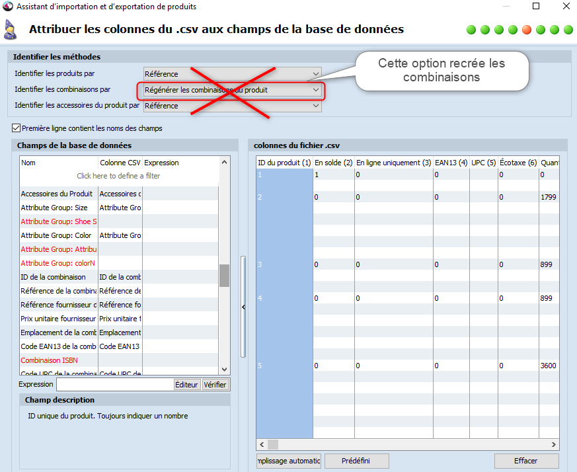This screenshot has height=472, width=577.
Task: Select 'En ligne uniquement (3)' column header
Action: click(394, 163)
